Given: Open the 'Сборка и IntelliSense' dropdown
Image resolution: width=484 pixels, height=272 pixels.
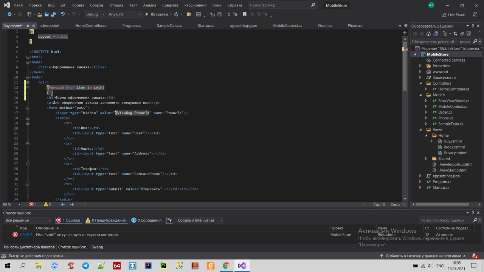Looking at the screenshot, I should [200, 220].
